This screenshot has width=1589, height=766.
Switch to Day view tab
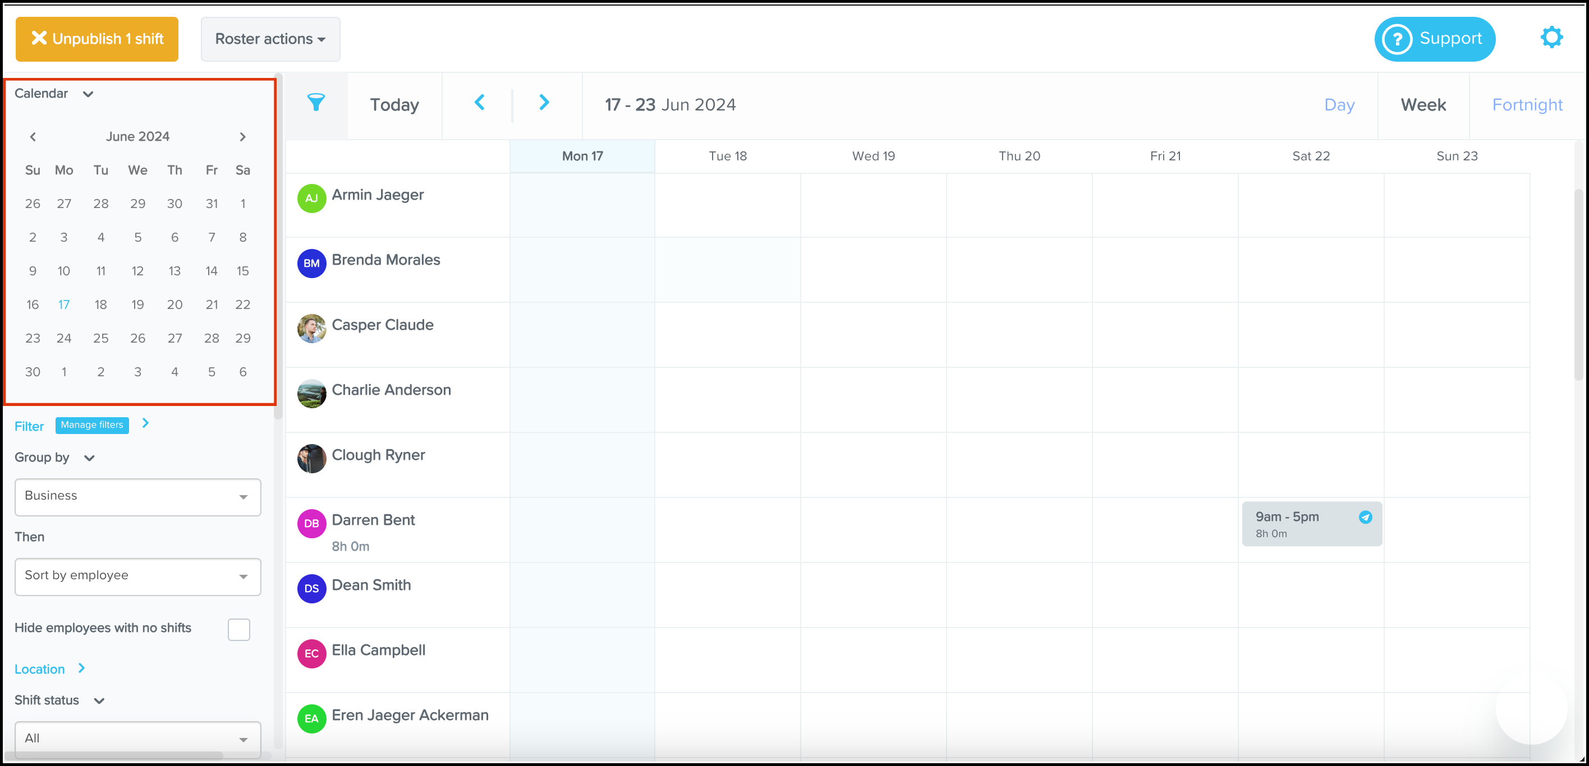click(x=1339, y=105)
